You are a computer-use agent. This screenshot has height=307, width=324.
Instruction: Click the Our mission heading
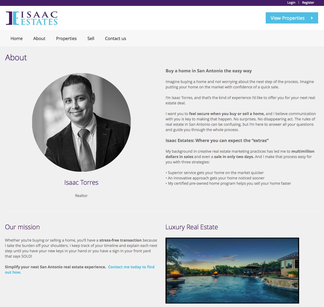22,227
